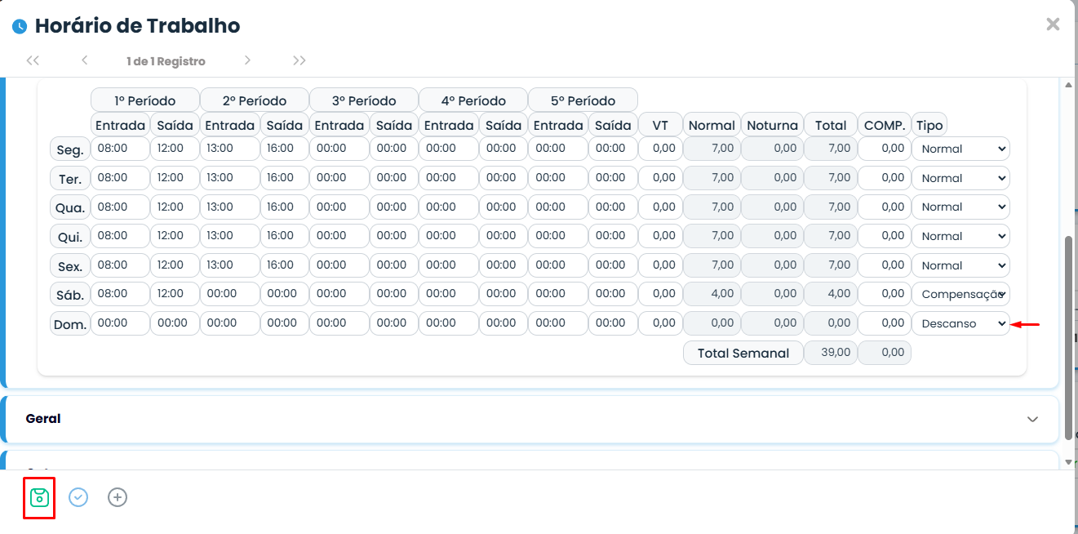Click the Sáb. first Saída field 12:00
Image resolution: width=1078 pixels, height=534 pixels.
pos(175,294)
